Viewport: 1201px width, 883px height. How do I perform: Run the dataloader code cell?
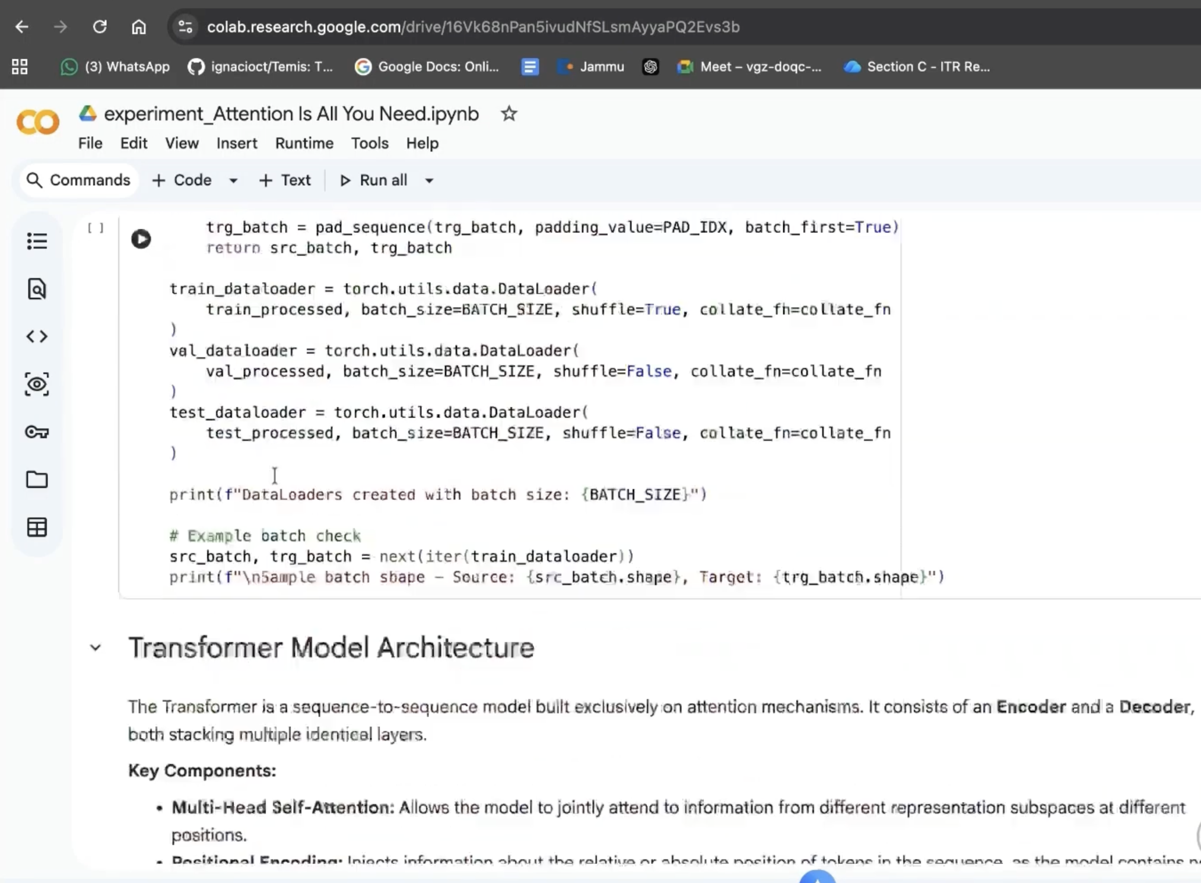[x=141, y=239]
